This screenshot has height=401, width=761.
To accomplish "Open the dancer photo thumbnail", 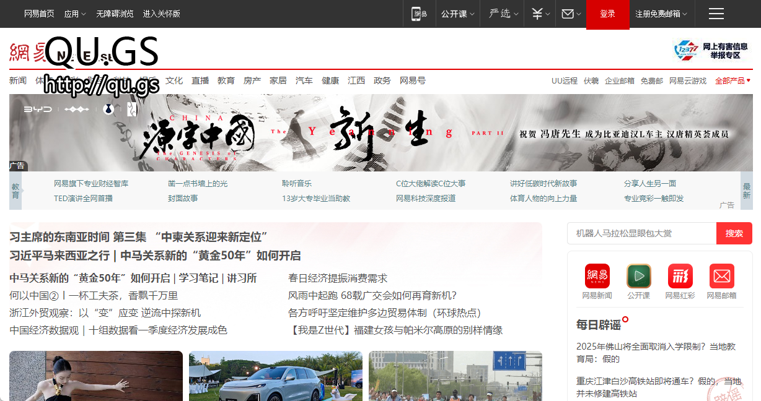I will [96, 376].
